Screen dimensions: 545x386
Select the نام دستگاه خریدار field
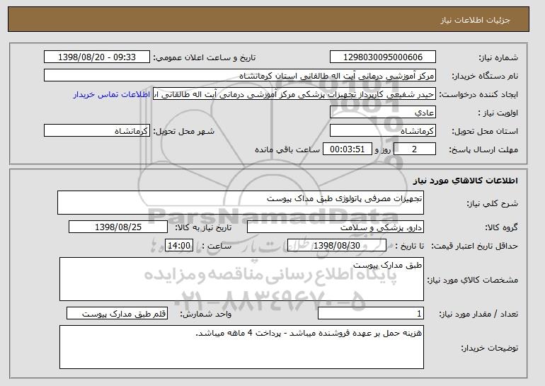click(240, 76)
